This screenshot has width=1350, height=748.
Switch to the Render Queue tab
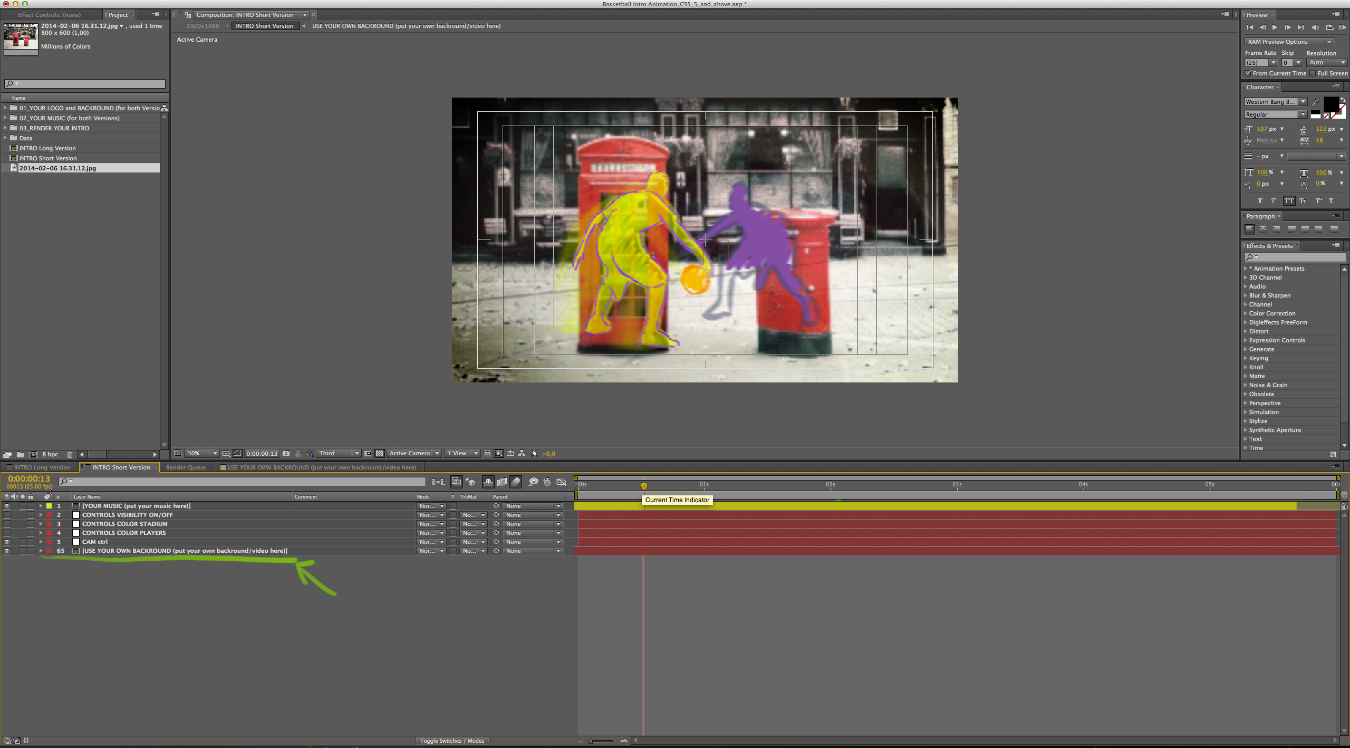click(x=186, y=467)
